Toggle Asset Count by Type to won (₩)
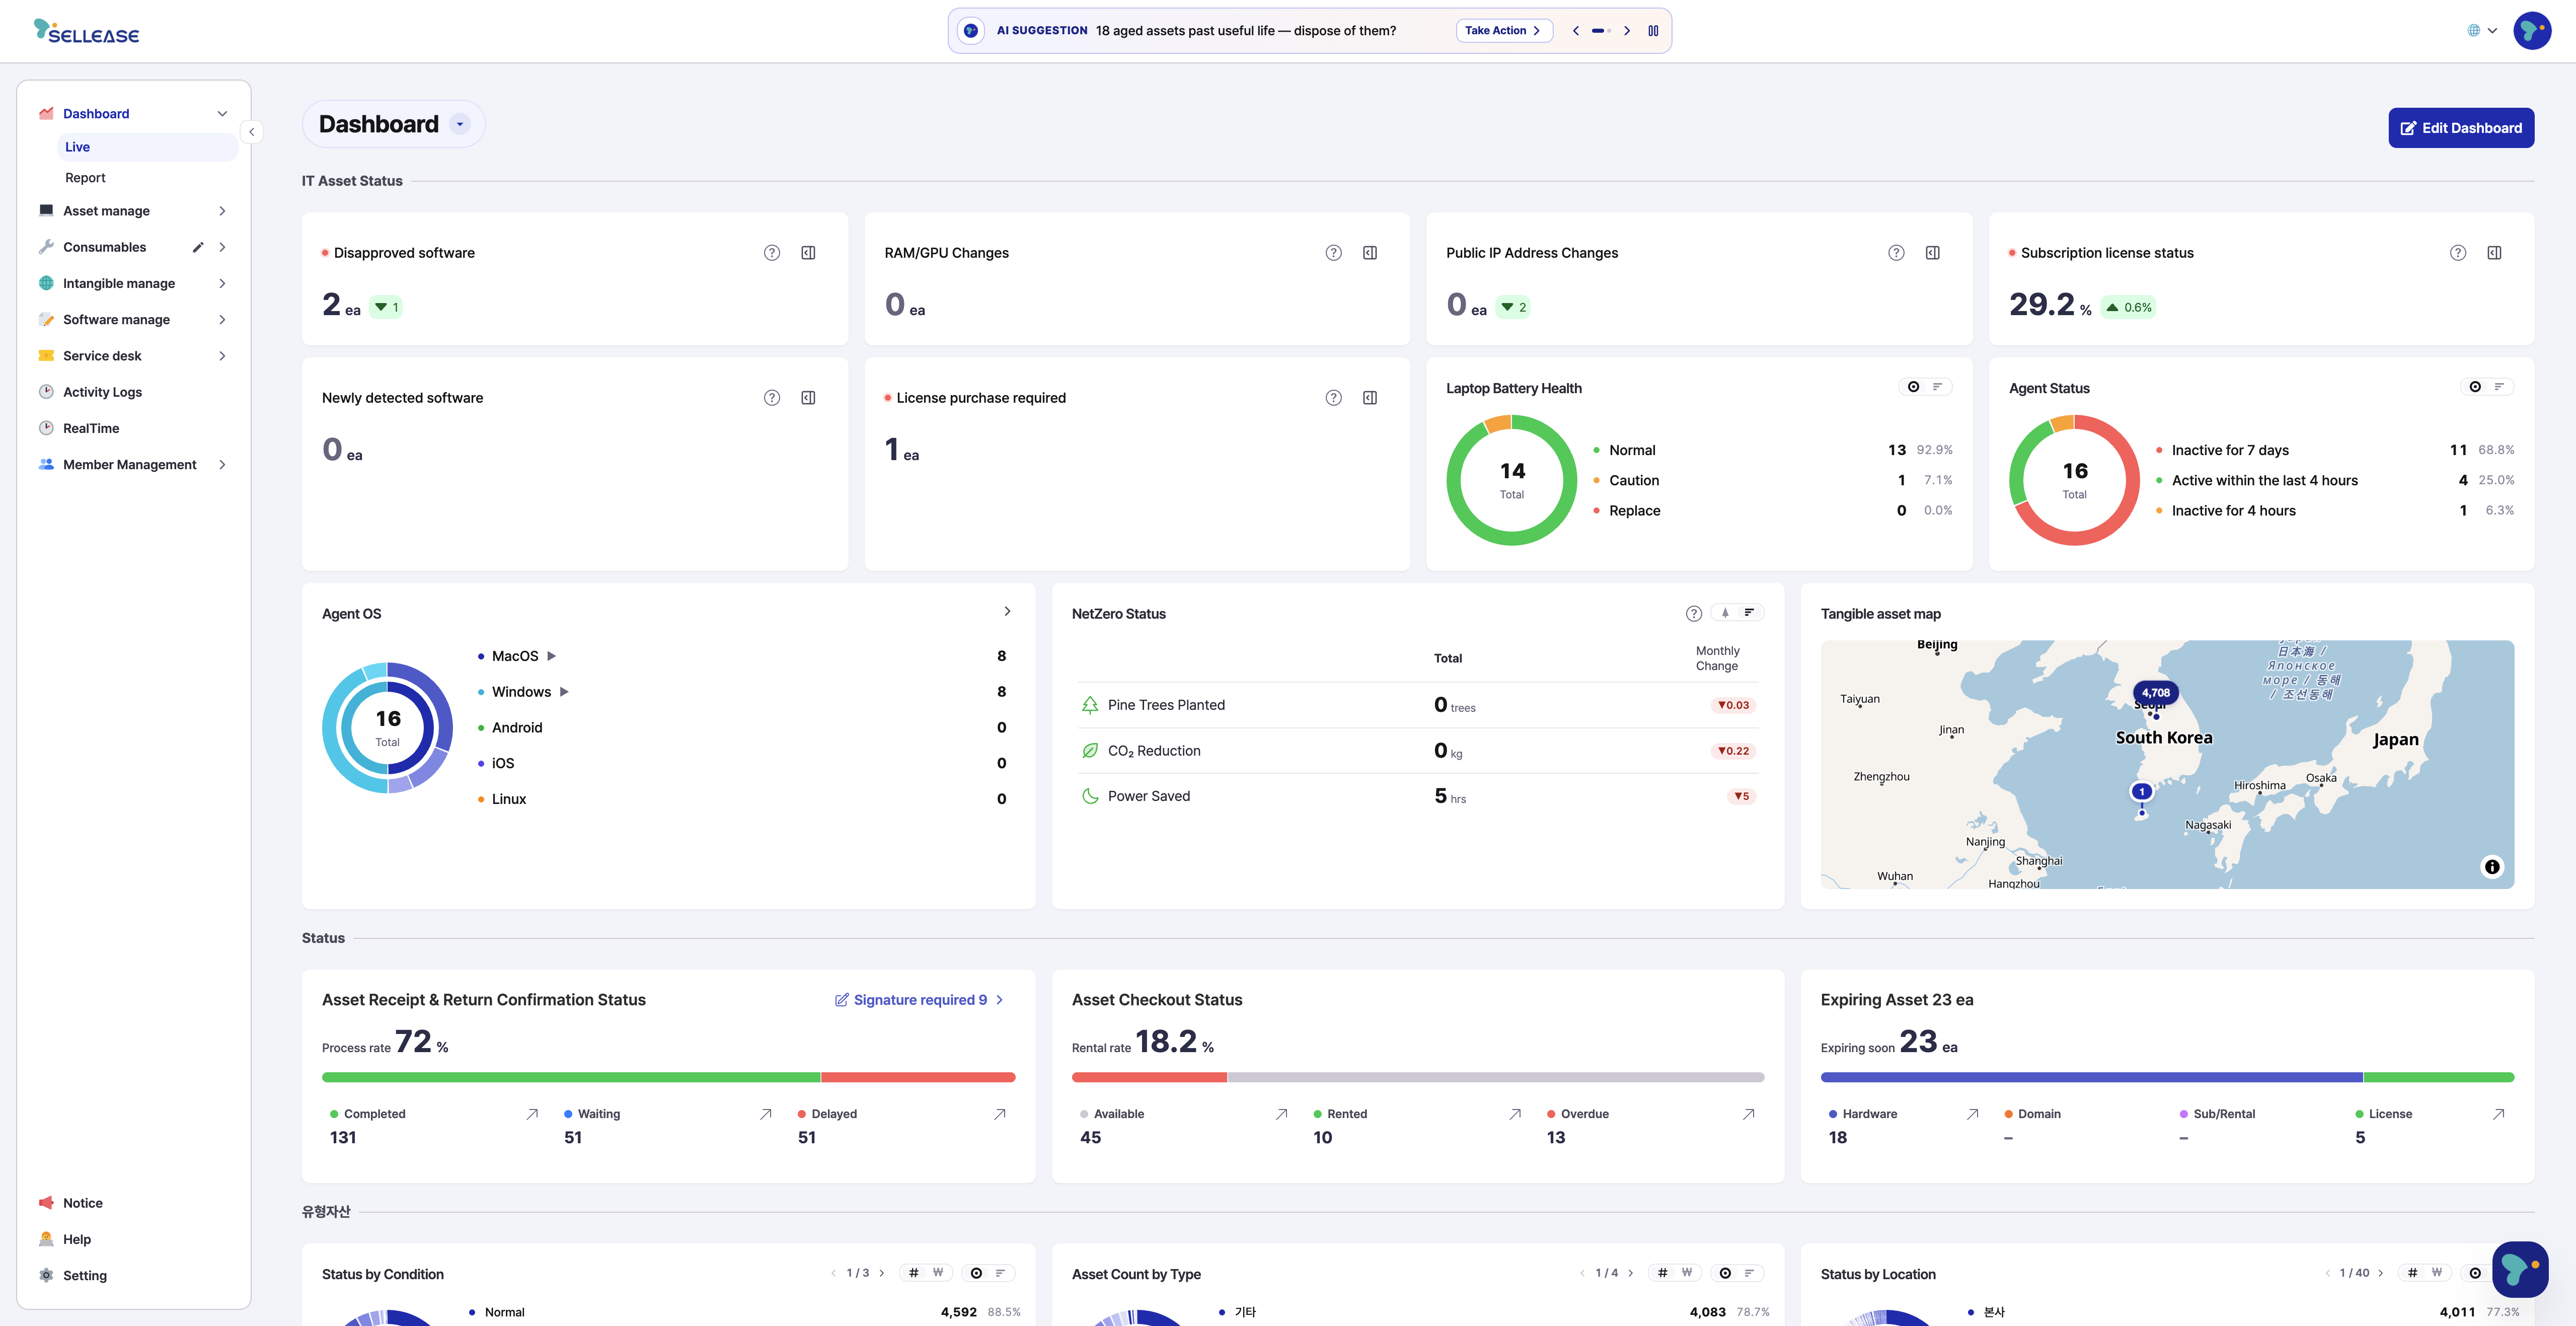Screen dimensions: 2576x1326 (1687, 1273)
